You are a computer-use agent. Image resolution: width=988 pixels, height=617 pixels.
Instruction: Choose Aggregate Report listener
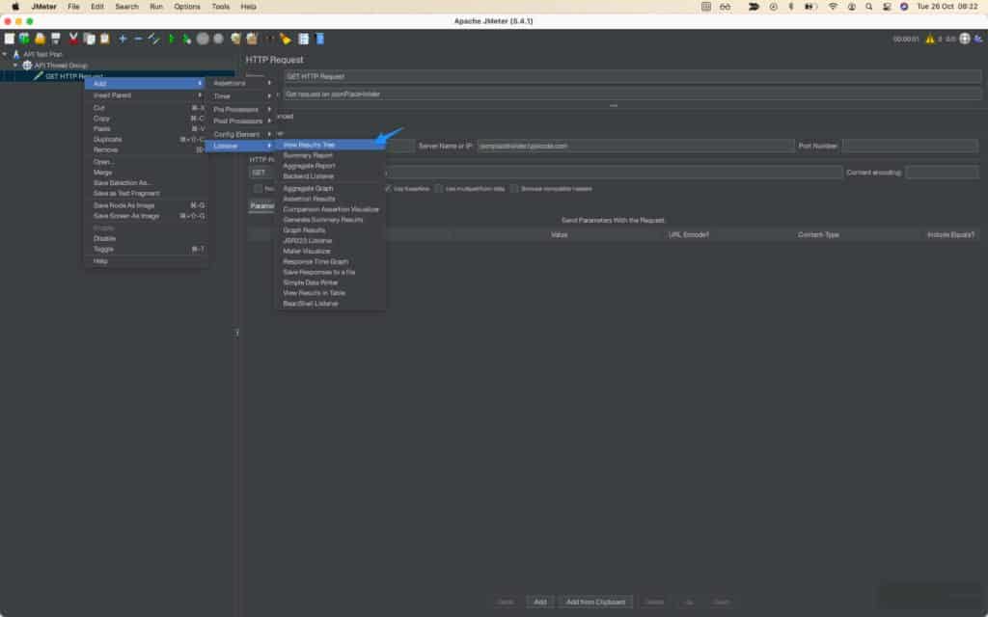click(x=330, y=166)
